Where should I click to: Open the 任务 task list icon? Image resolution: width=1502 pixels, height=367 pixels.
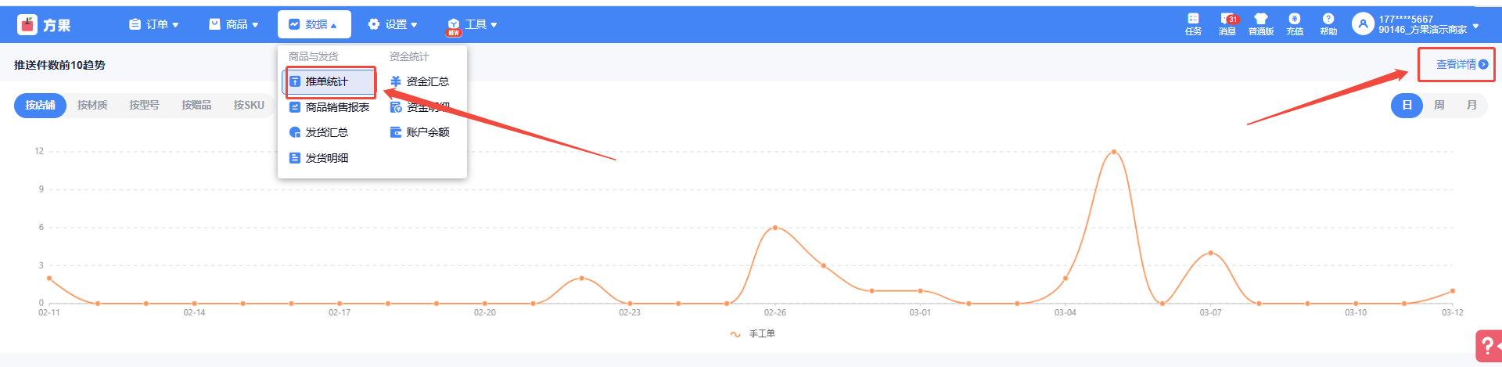click(1193, 20)
